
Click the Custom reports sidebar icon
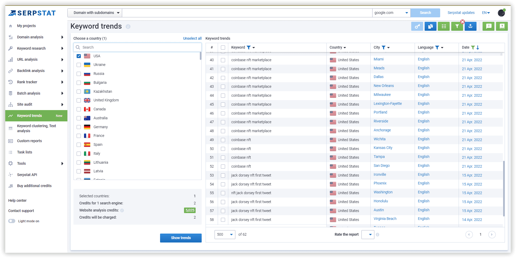coord(11,141)
